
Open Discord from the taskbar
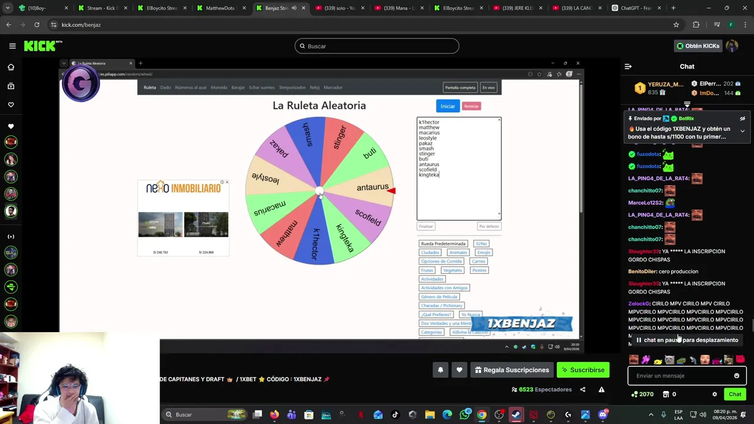click(603, 415)
